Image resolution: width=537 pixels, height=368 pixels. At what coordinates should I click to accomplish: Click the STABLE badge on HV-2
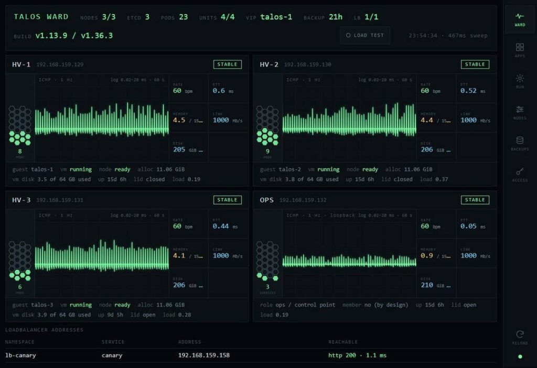[x=475, y=64]
